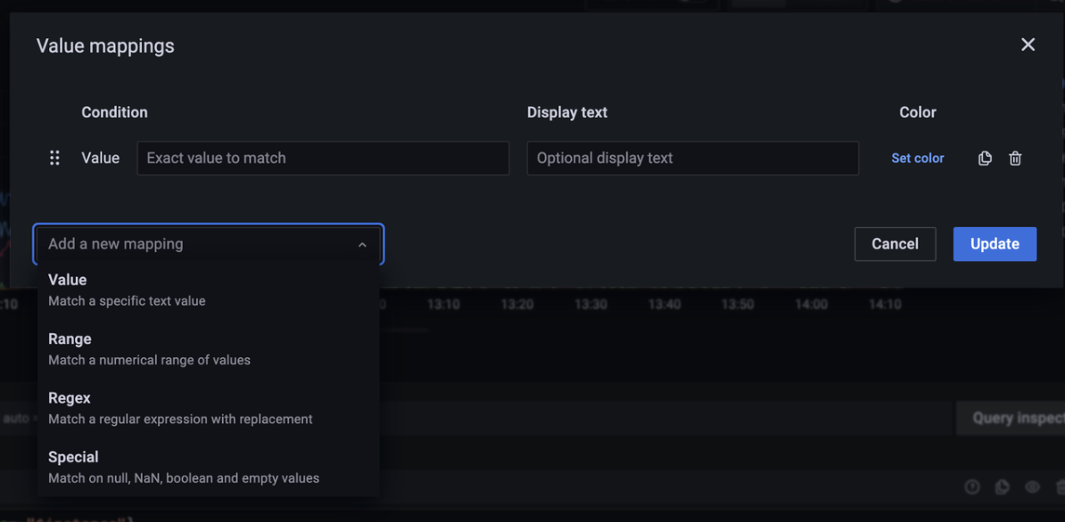1065x522 pixels.
Task: Click the Update button
Action: click(x=995, y=243)
